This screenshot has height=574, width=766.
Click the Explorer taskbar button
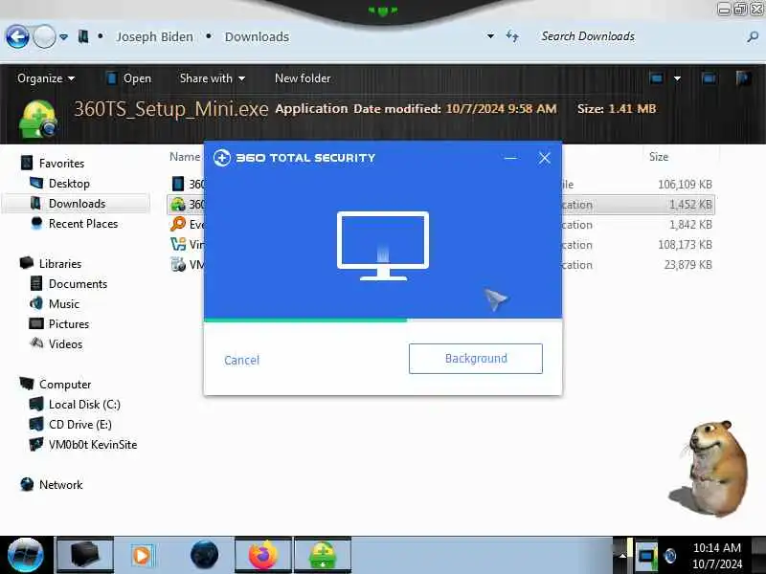tap(85, 555)
